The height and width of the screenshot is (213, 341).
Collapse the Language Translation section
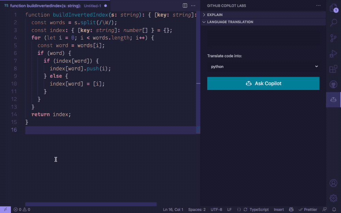[263, 22]
